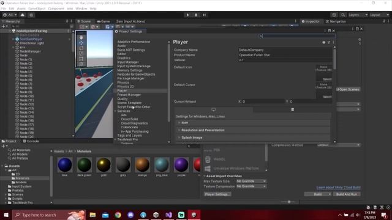Screen dimensions: 392x220
Task: Click the global search magnifier icon
Action: (x=343, y=15)
